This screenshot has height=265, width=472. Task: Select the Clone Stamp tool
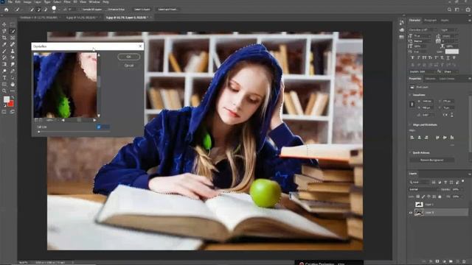[x=13, y=51]
